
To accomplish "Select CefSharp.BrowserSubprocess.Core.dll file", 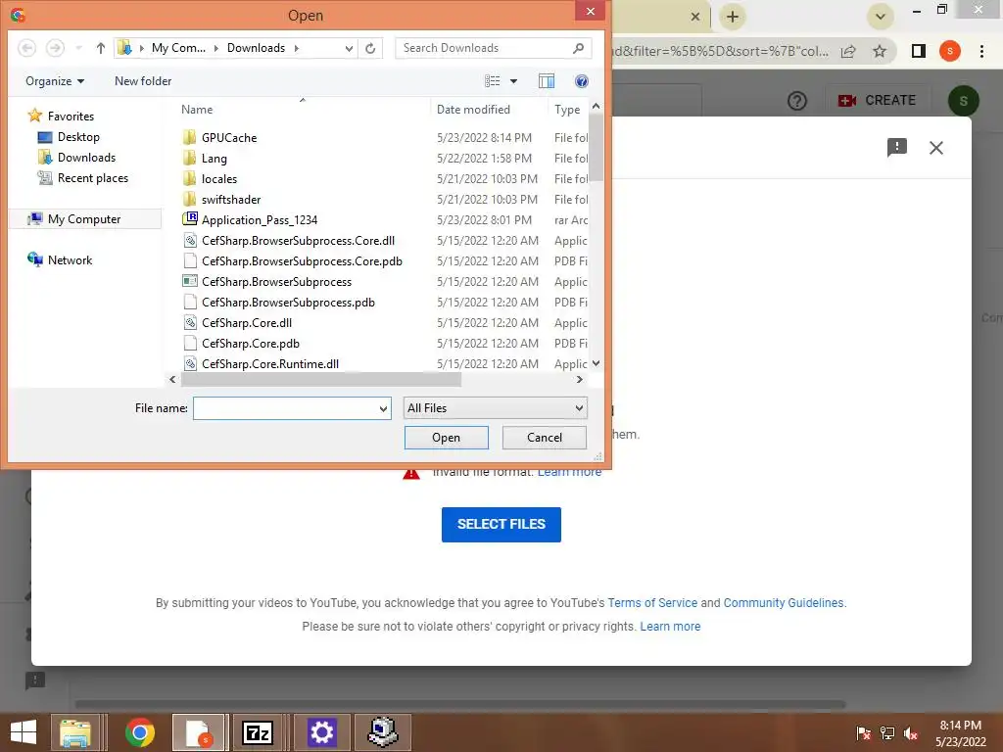I will (298, 241).
